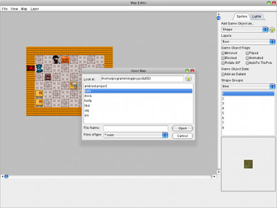Enable the Fliped flag
The height and width of the screenshot is (208, 277).
(x=247, y=53)
